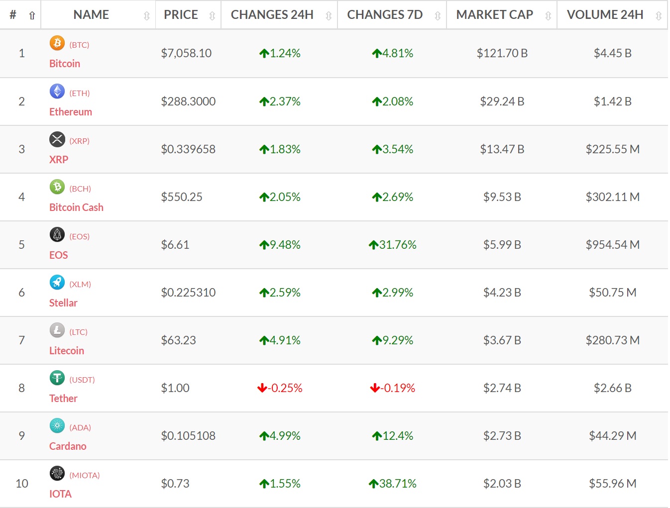Click XRP market cap $13.47 B
The image size is (670, 508).
pos(502,149)
